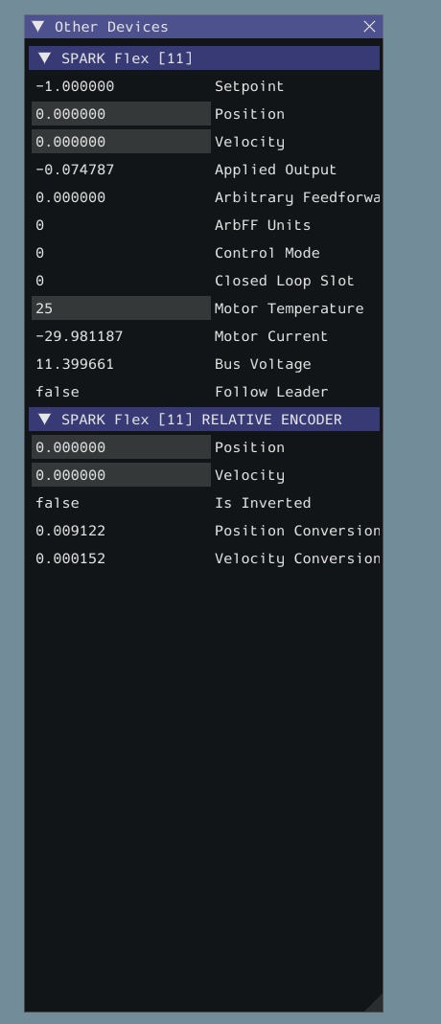
Task: Click the Is Inverted false value
Action: pos(58,503)
